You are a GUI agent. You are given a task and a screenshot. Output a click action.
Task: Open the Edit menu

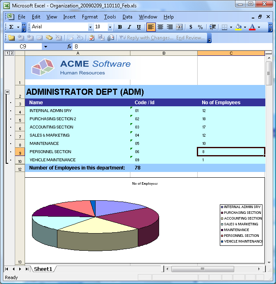[36, 17]
